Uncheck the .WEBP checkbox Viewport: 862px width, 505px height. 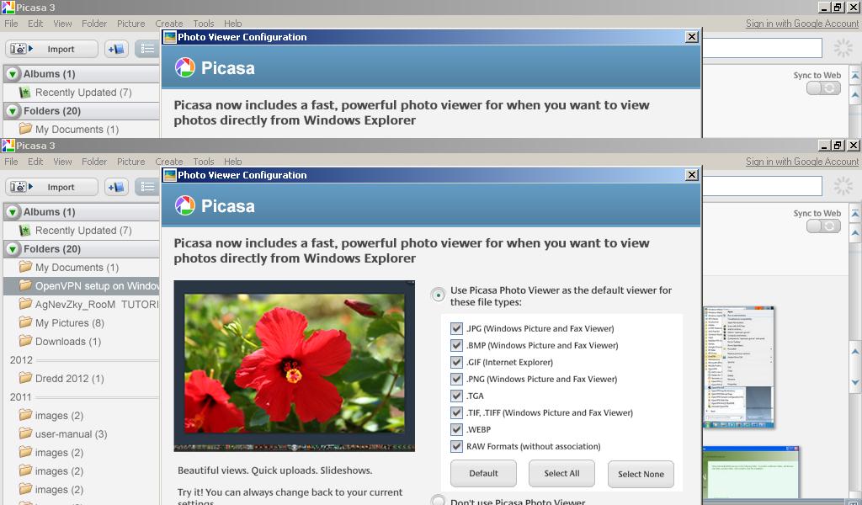[x=456, y=429]
